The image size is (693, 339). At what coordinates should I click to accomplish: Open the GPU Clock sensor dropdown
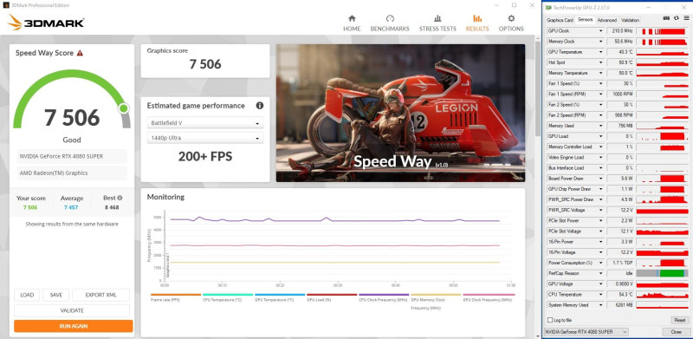point(600,31)
